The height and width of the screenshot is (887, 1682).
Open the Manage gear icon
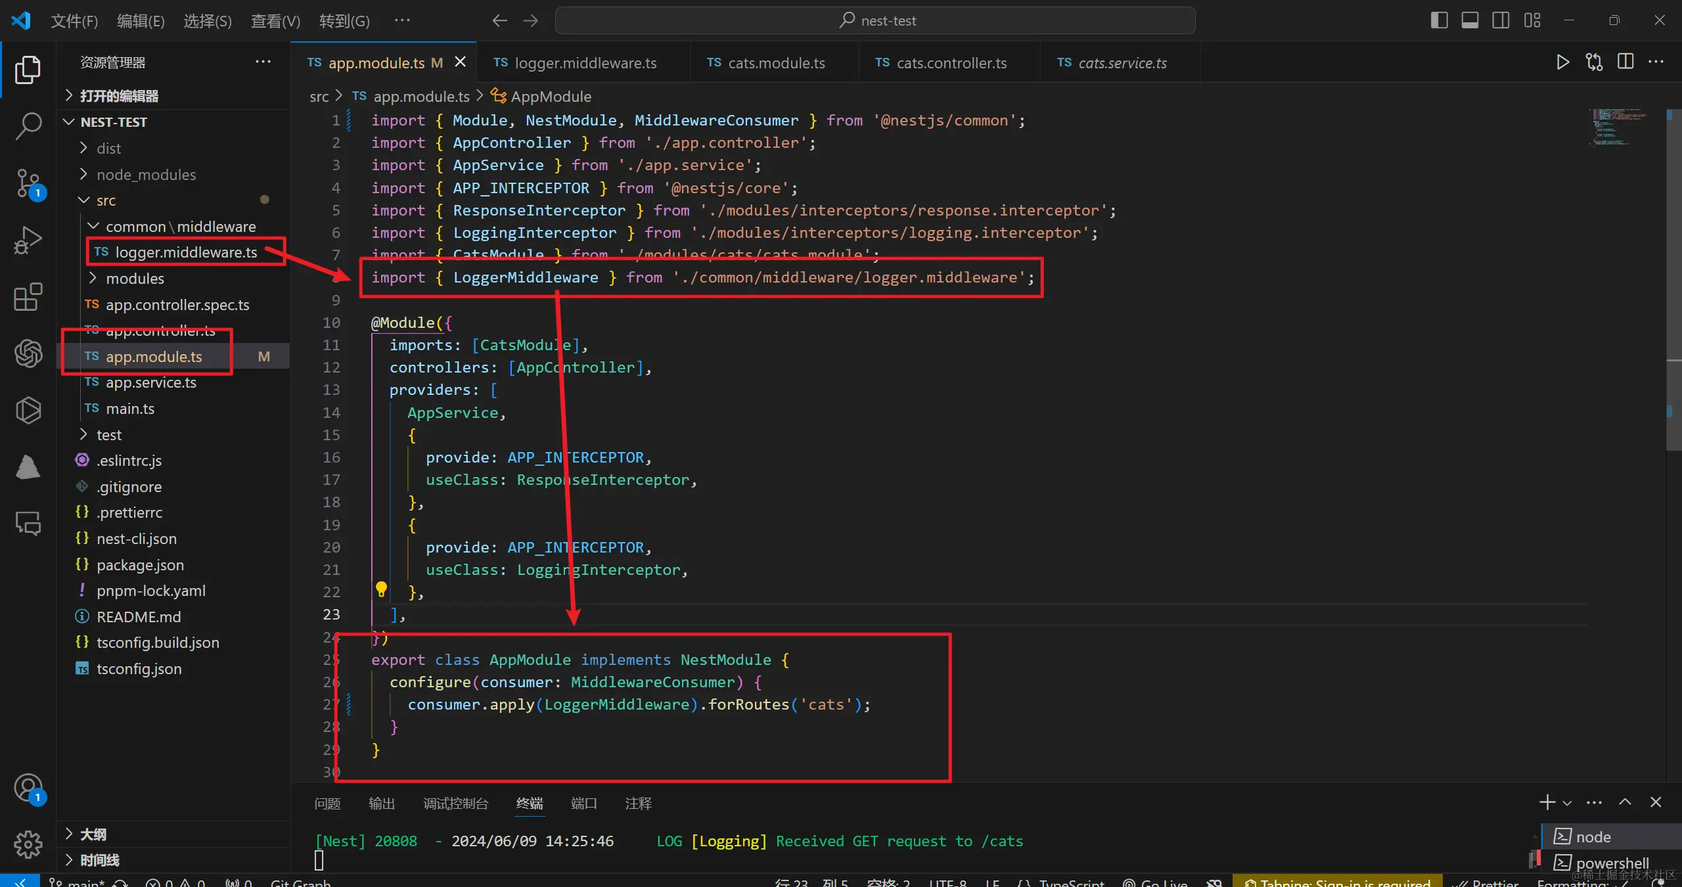click(28, 844)
